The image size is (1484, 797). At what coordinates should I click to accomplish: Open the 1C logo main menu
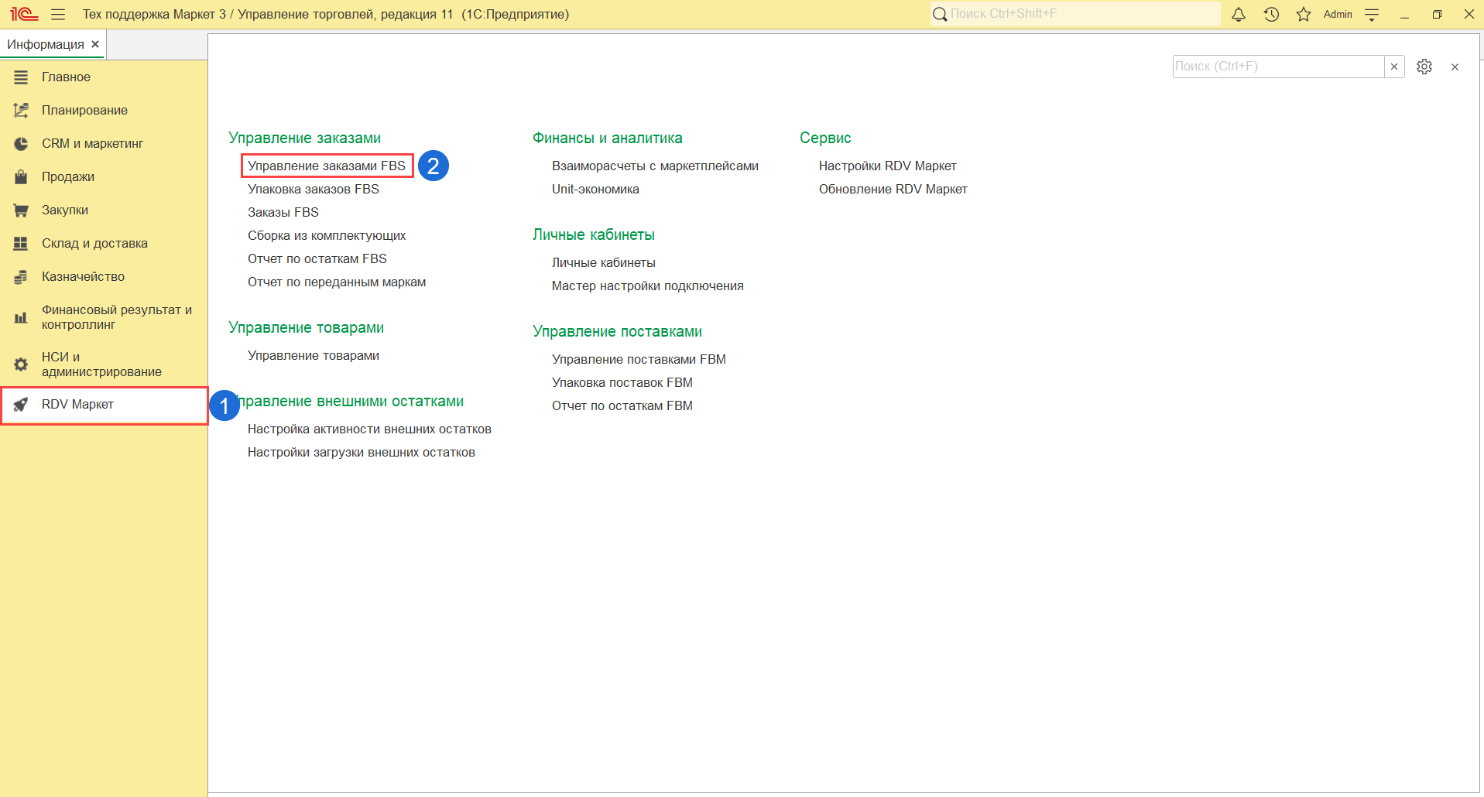click(24, 15)
